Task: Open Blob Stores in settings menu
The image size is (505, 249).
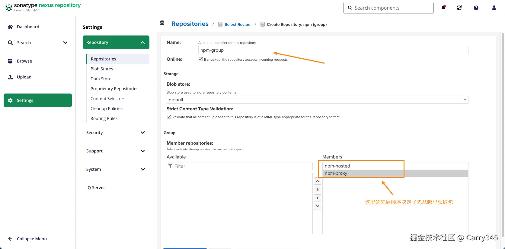Action: pyautogui.click(x=102, y=69)
